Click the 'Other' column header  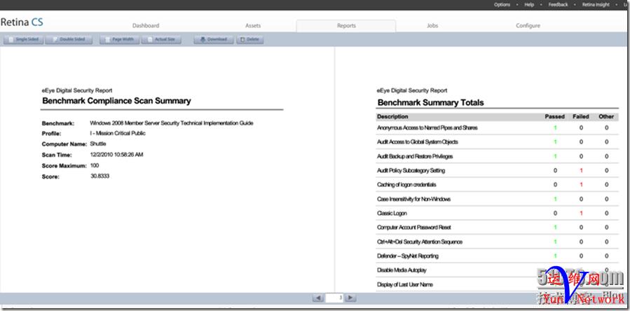point(606,116)
